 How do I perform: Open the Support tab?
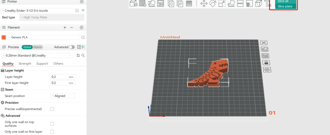[42, 64]
